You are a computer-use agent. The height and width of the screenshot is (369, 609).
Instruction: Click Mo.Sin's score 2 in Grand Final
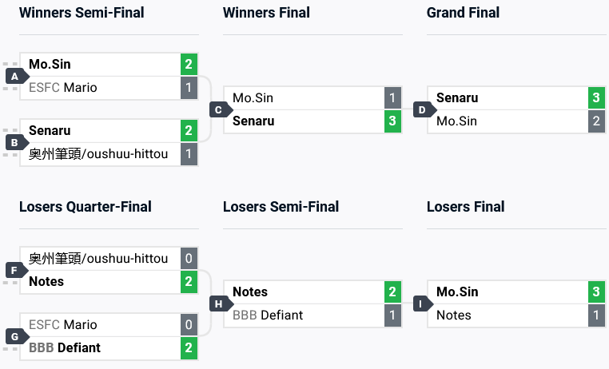[596, 121]
